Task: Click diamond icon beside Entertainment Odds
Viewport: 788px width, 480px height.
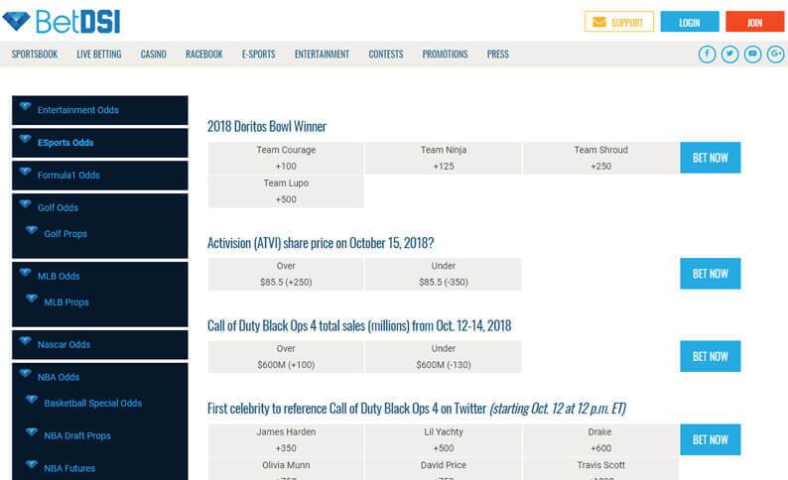Action: pyautogui.click(x=25, y=106)
